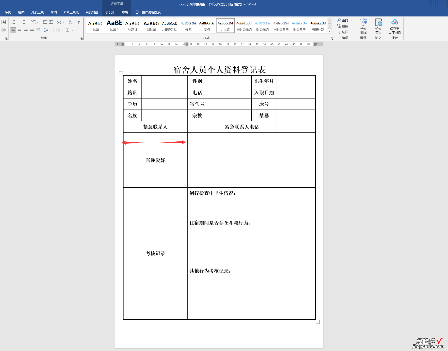
Task: Open bullet list dropdown arrow
Action: pyautogui.click(x=18, y=22)
